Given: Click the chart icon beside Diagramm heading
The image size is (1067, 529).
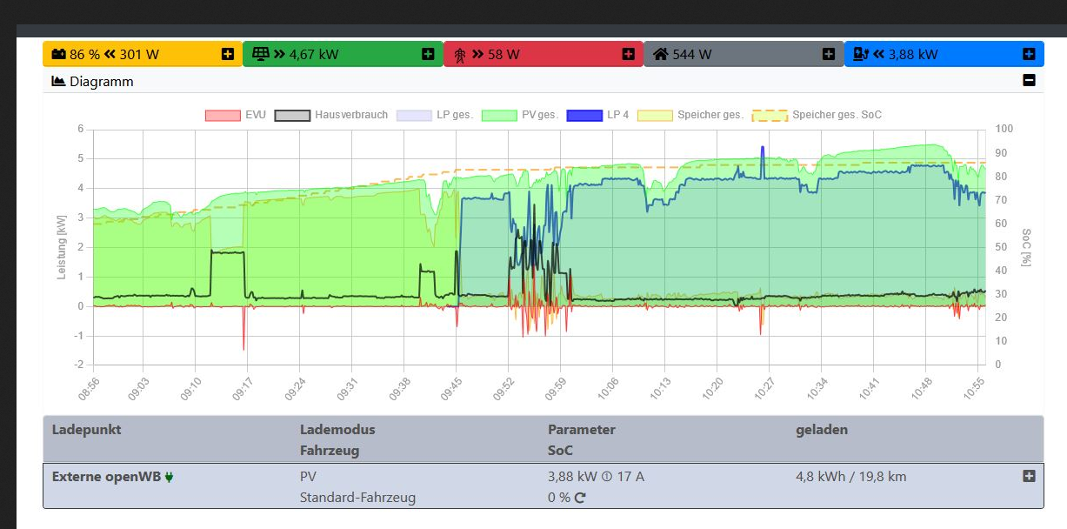Looking at the screenshot, I should pos(58,81).
